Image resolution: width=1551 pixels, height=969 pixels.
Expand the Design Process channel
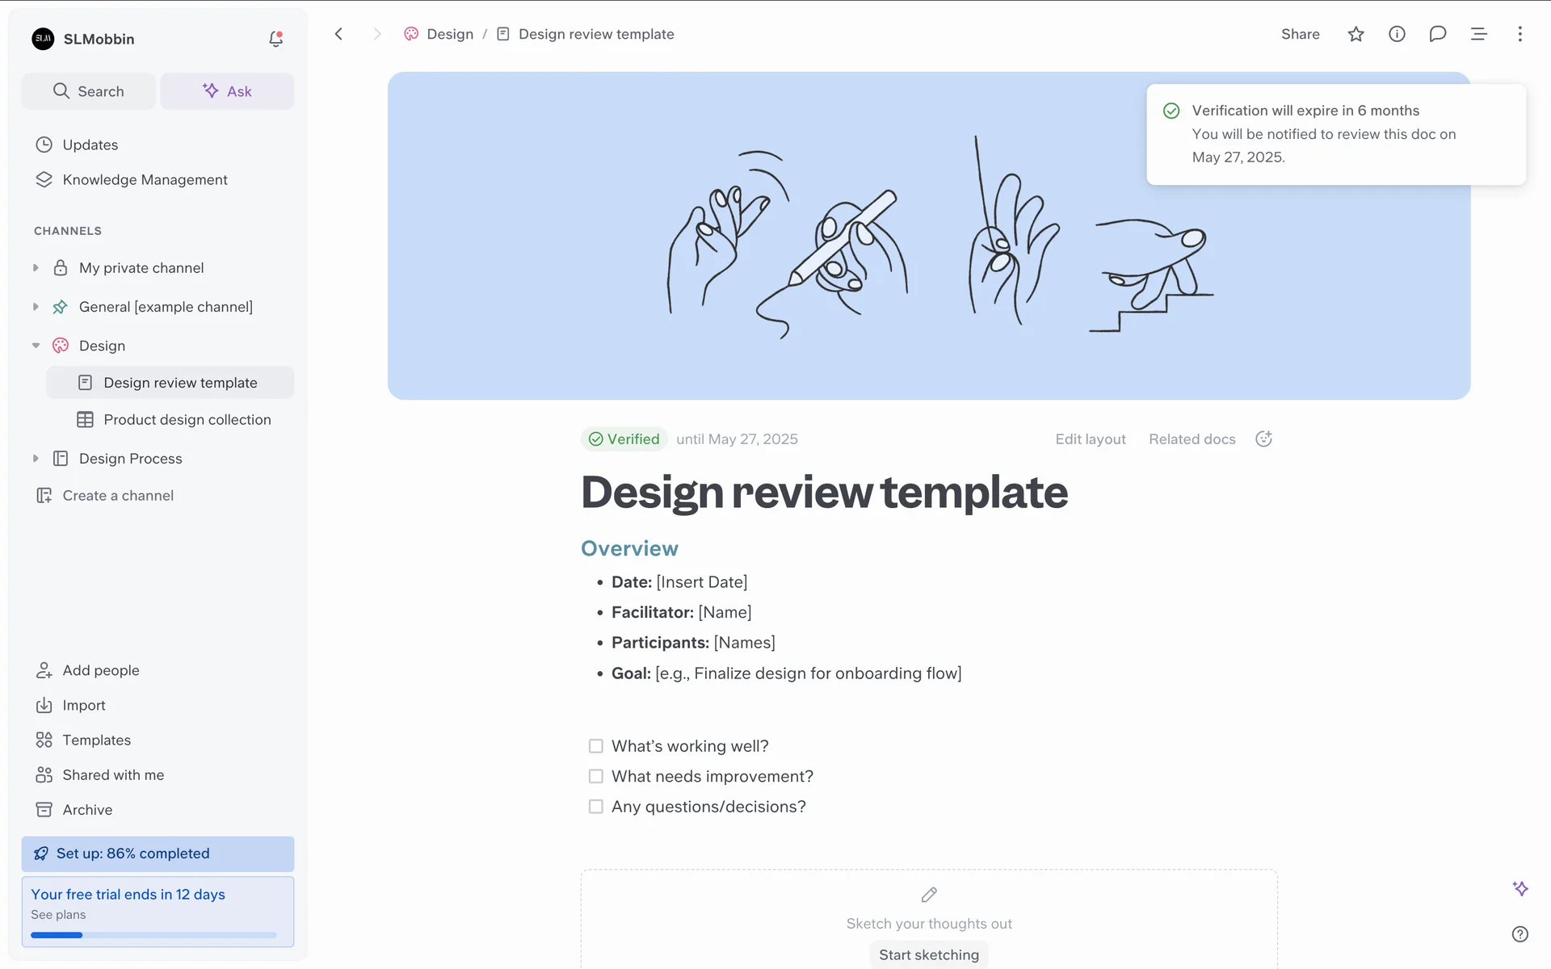coord(36,459)
